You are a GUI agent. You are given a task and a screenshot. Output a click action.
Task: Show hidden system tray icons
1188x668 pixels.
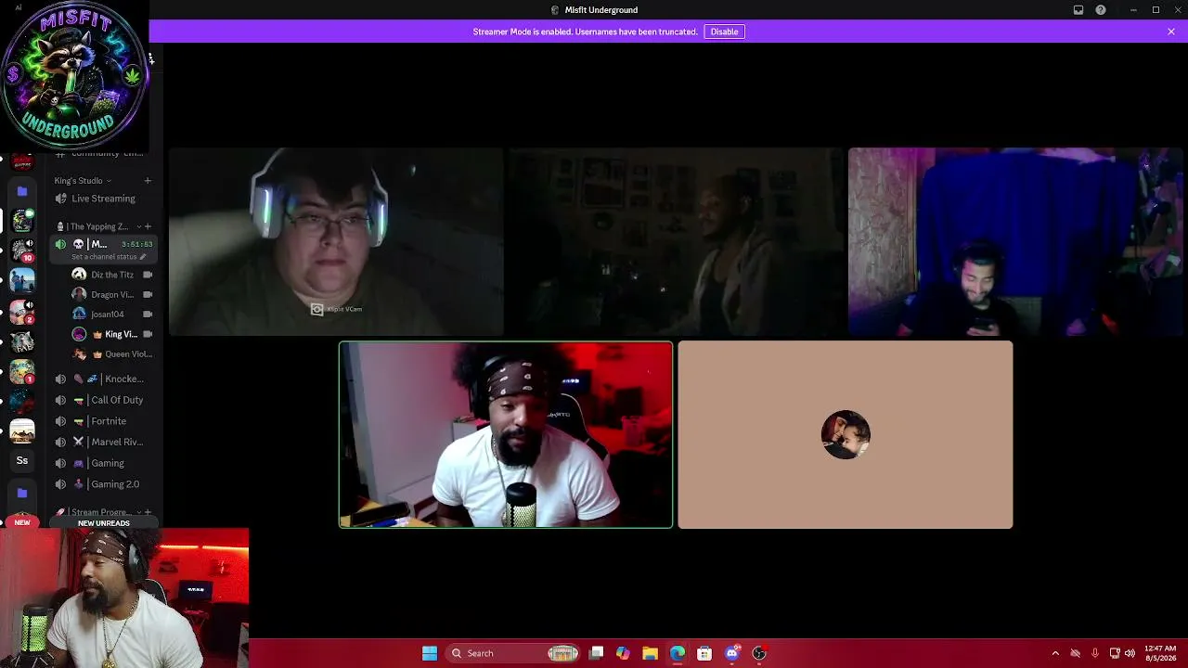pyautogui.click(x=1055, y=653)
